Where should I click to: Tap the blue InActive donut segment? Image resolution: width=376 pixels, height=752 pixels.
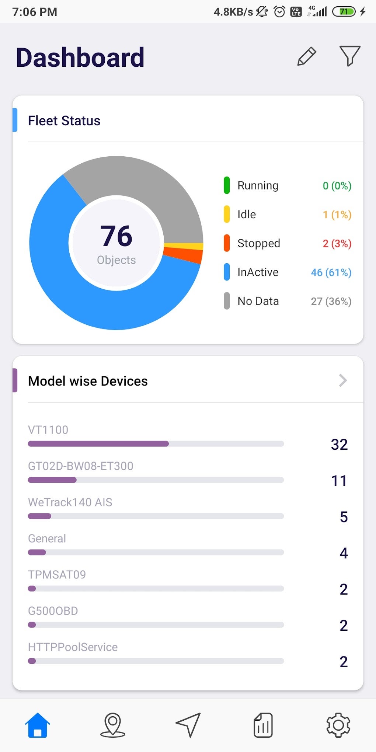(x=74, y=295)
